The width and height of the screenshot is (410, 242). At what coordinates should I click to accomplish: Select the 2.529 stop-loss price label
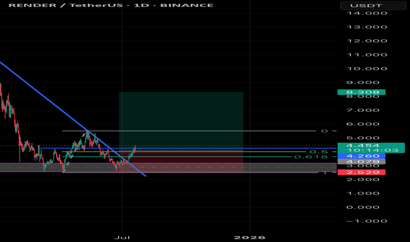(361, 172)
